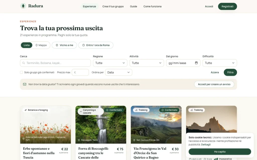
Task: Click the leaf icon on Botanica e foraging tag
Action: tap(26, 110)
